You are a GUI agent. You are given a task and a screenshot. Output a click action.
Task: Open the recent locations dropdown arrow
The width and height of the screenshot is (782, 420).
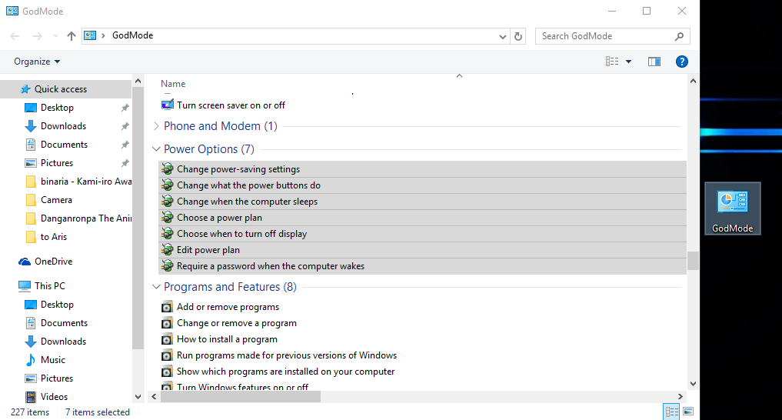[x=55, y=36]
